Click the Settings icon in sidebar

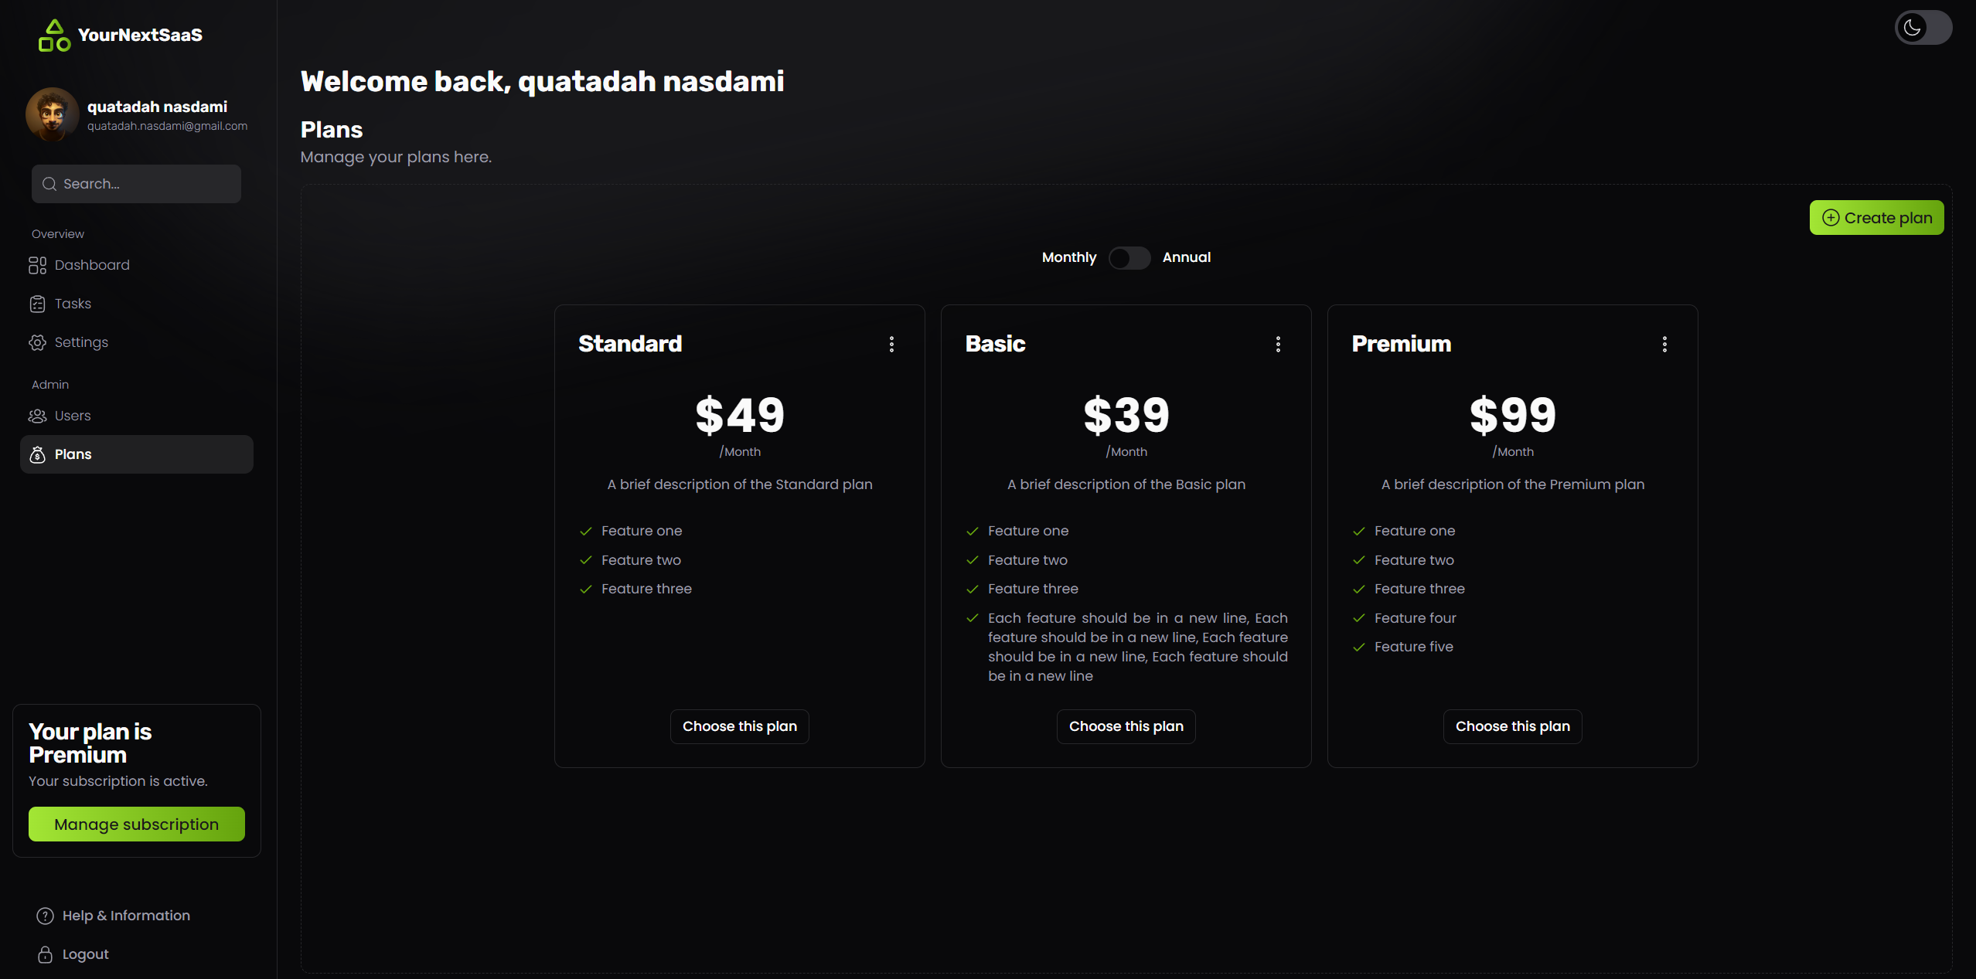[x=36, y=342]
